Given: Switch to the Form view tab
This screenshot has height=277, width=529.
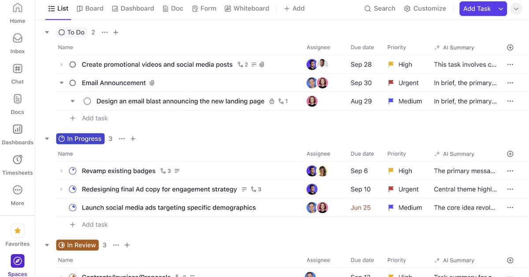Looking at the screenshot, I should tap(204, 8).
